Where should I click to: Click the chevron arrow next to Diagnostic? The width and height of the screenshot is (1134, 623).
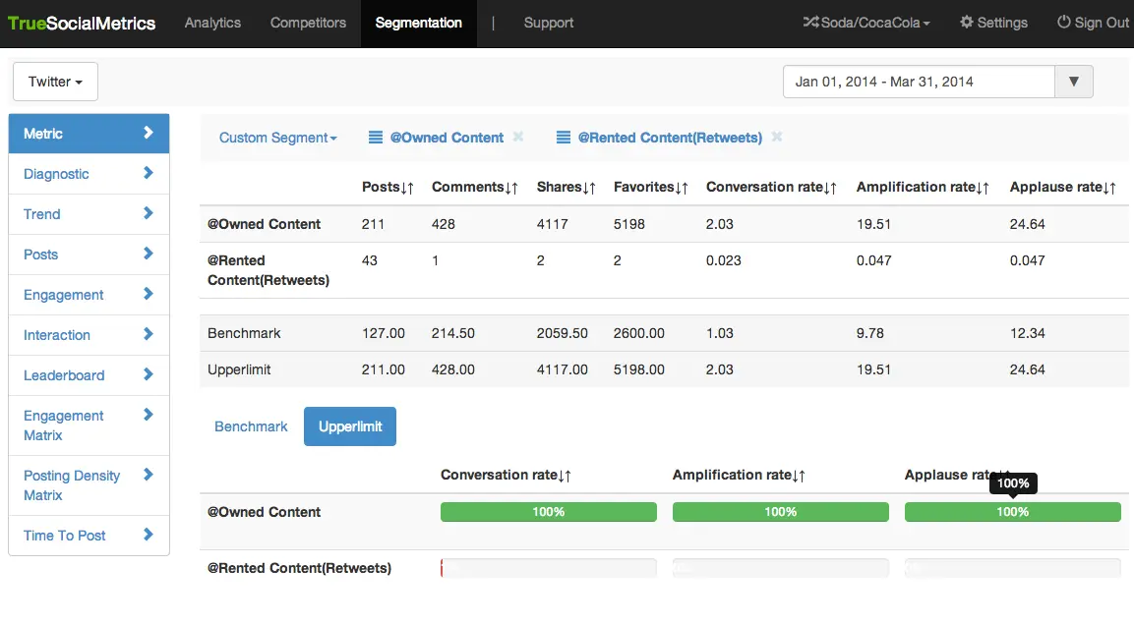coord(149,173)
